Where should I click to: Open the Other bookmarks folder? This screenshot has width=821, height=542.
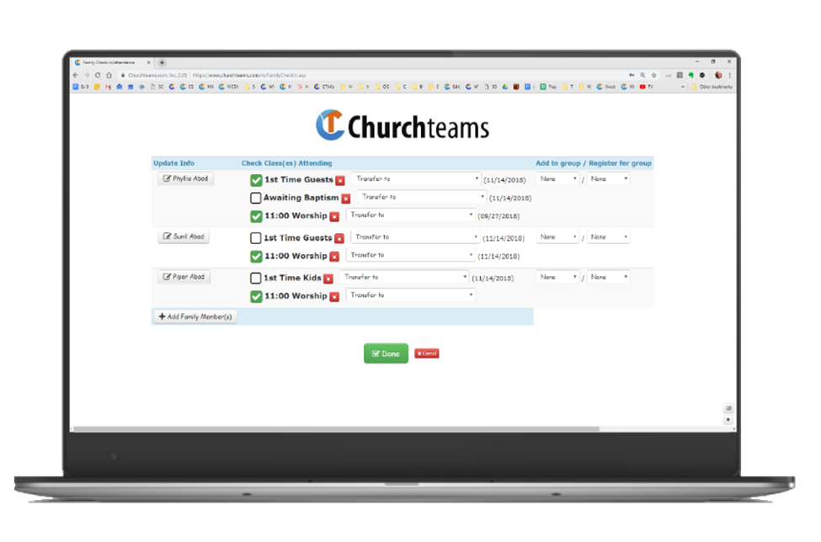[x=712, y=87]
